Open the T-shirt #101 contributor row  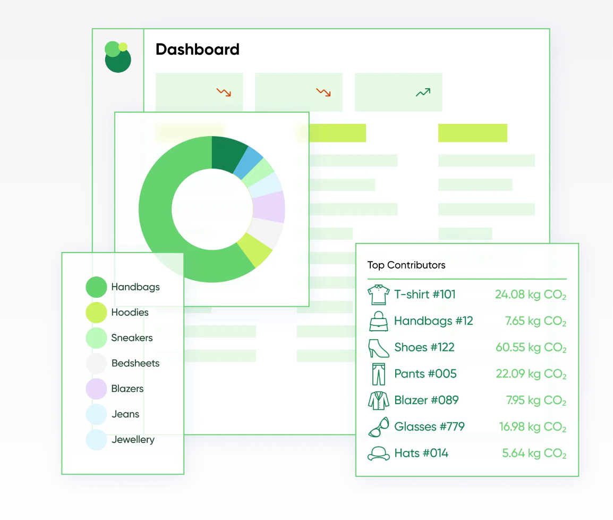tap(467, 295)
